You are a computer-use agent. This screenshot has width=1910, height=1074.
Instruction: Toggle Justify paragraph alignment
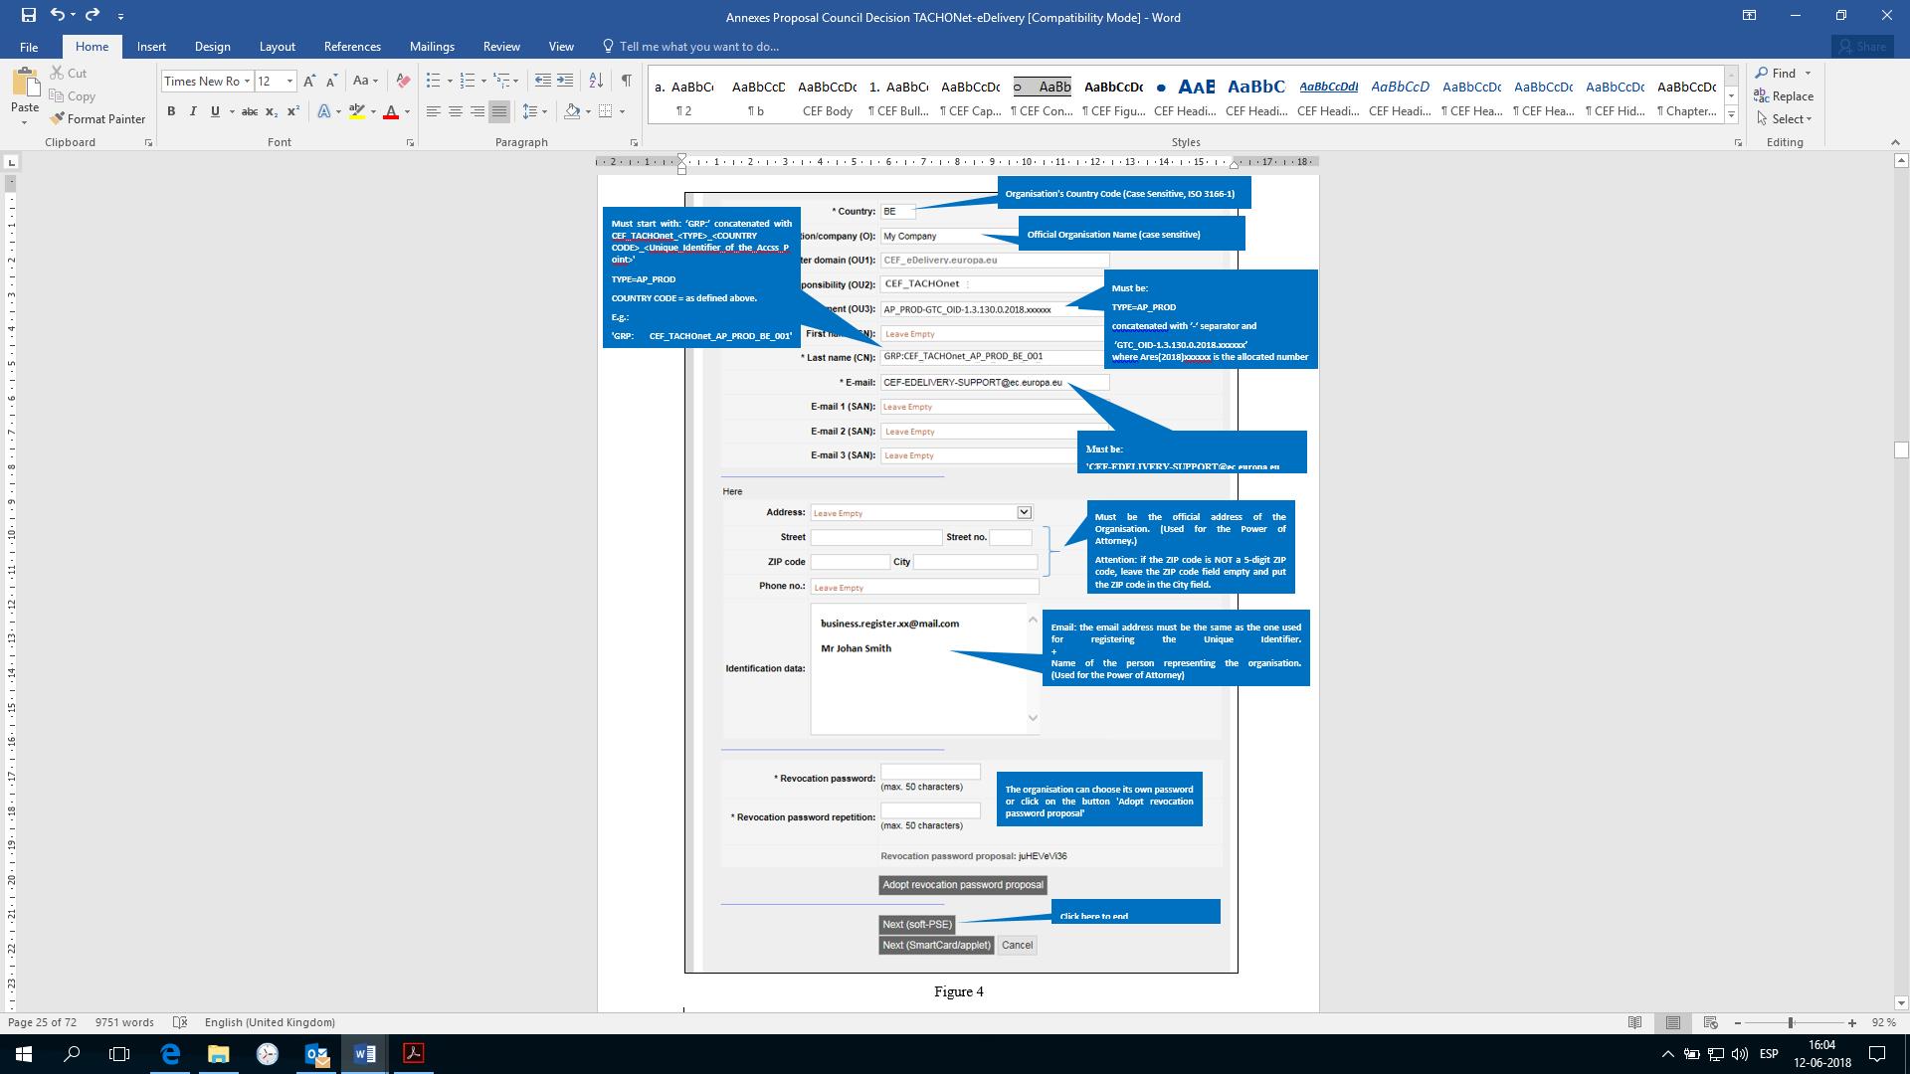coord(499,111)
